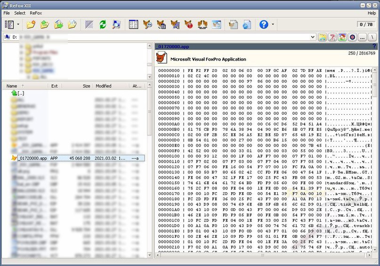This screenshot has height=266, width=380.
Task: Open the ReFox menu
Action: tap(36, 13)
